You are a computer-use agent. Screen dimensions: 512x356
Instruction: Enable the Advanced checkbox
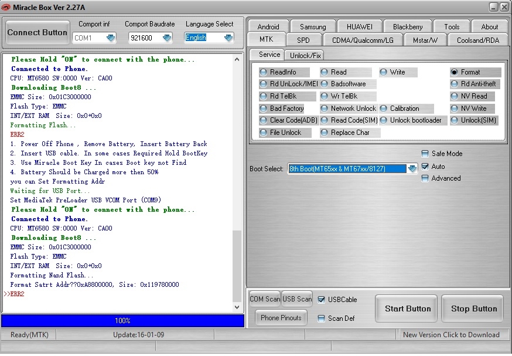tap(425, 178)
